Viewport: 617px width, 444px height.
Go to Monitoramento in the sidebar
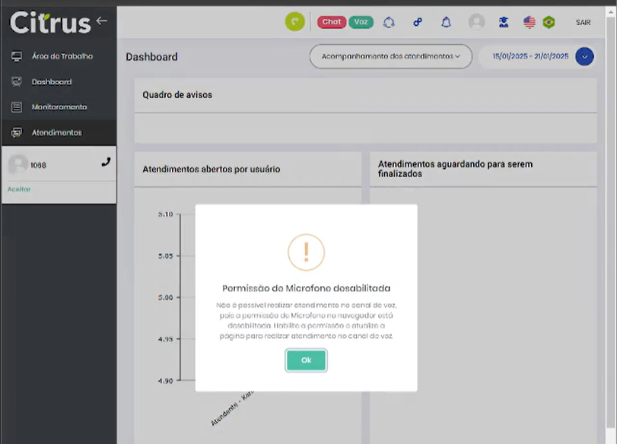coord(59,107)
